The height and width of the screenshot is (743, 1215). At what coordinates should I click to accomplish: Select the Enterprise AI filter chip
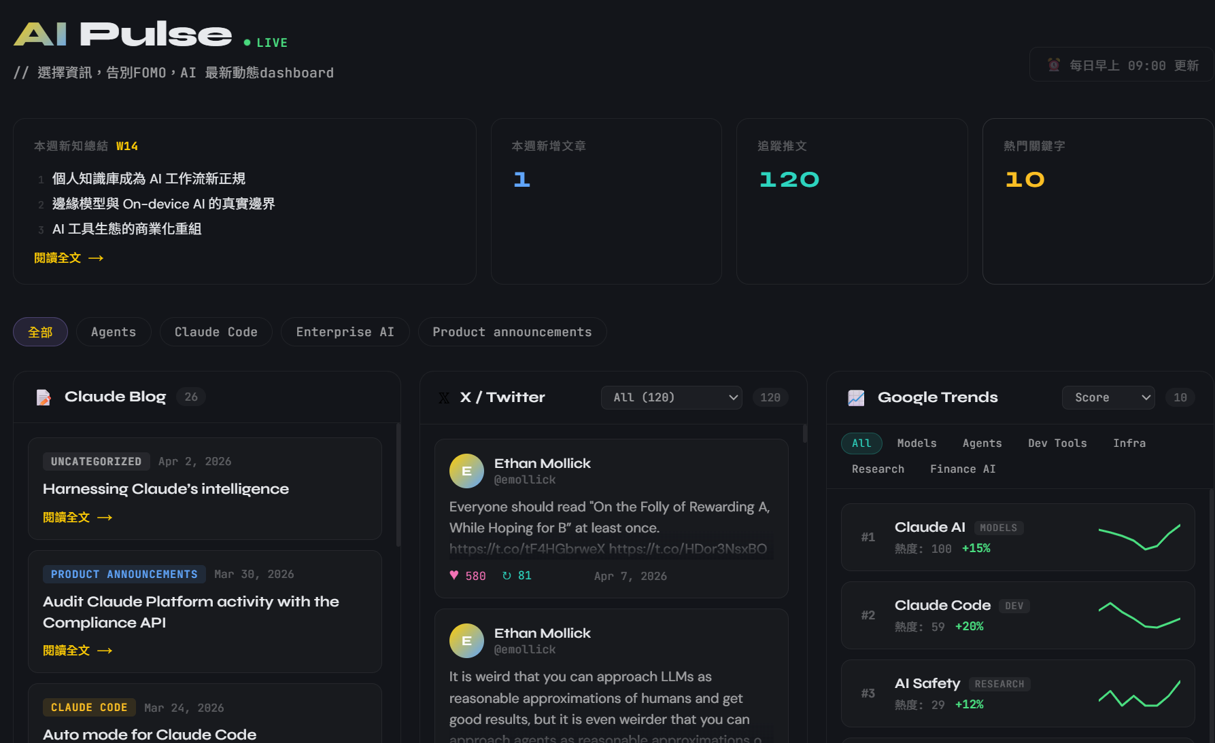pyautogui.click(x=345, y=332)
